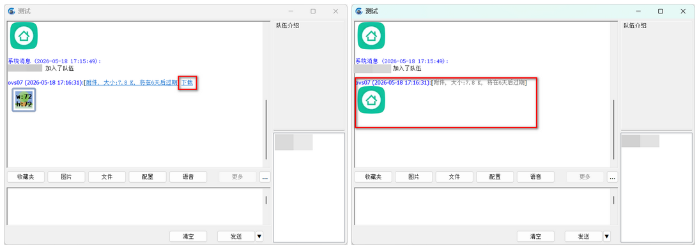Screen dimensions: 699x249
Task: Click the app logo icon in right title bar
Action: (359, 11)
